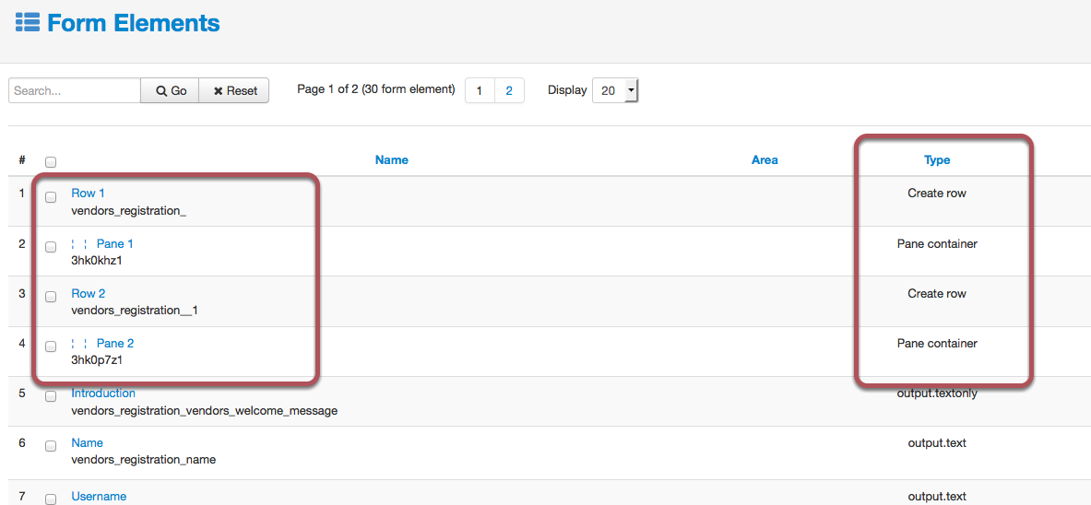Click the Search input field

[x=75, y=90]
